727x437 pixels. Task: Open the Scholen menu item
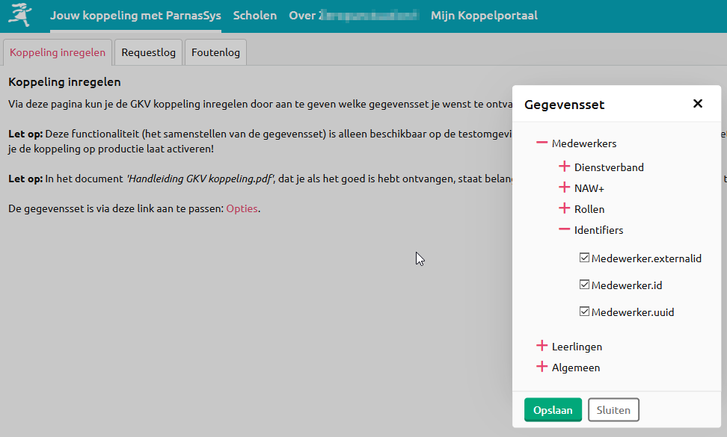(x=255, y=16)
